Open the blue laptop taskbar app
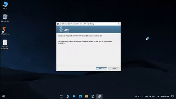Screen dimensions: 176x99 pos(68,97)
